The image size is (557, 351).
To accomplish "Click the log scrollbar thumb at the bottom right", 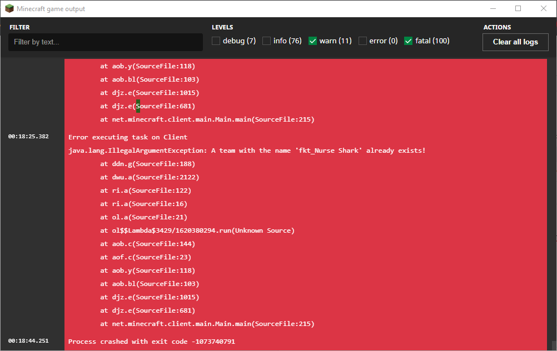I will [x=554, y=345].
